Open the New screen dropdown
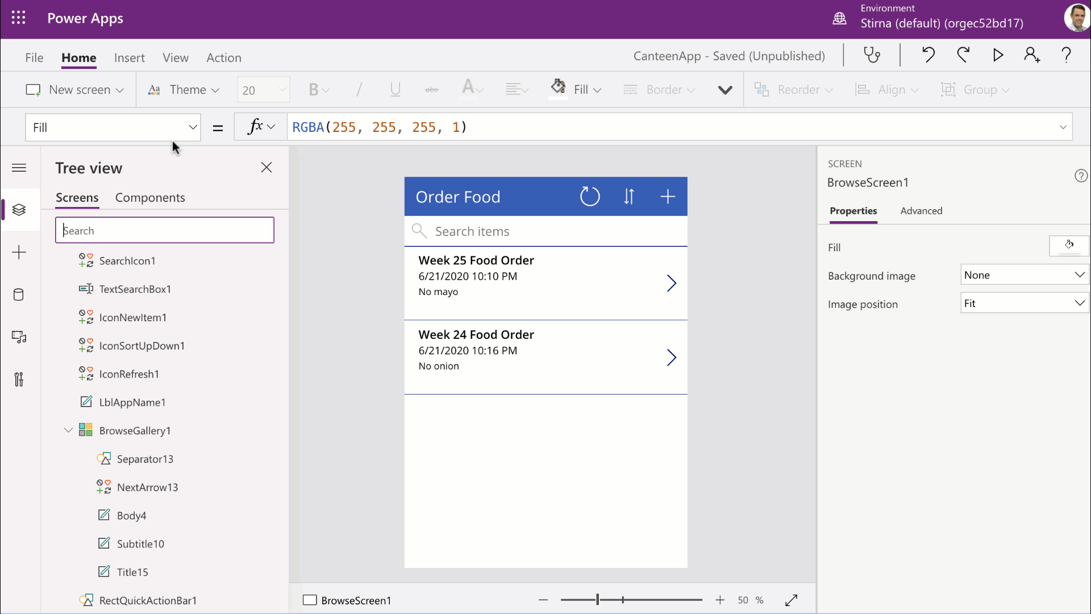The height and width of the screenshot is (614, 1091). (74, 90)
